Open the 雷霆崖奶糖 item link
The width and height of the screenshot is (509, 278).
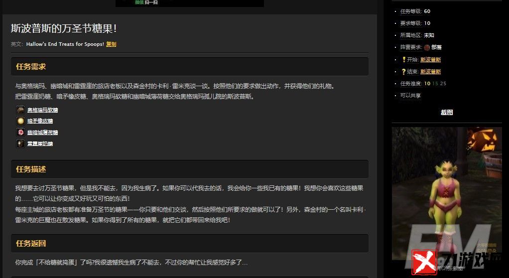point(40,143)
